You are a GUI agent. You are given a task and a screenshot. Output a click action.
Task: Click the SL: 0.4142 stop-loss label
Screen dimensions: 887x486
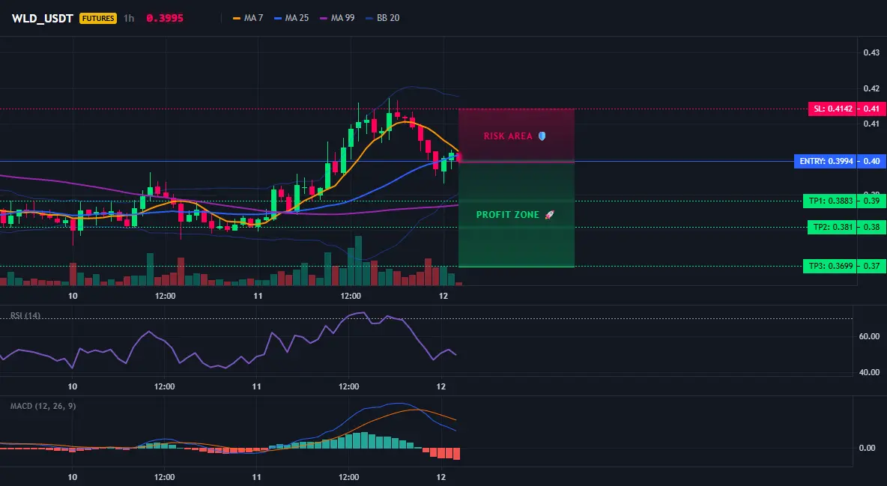832,109
